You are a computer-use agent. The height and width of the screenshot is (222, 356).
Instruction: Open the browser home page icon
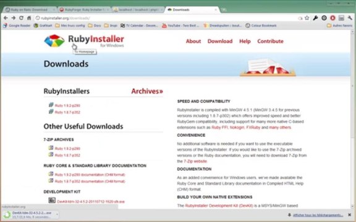(29, 18)
